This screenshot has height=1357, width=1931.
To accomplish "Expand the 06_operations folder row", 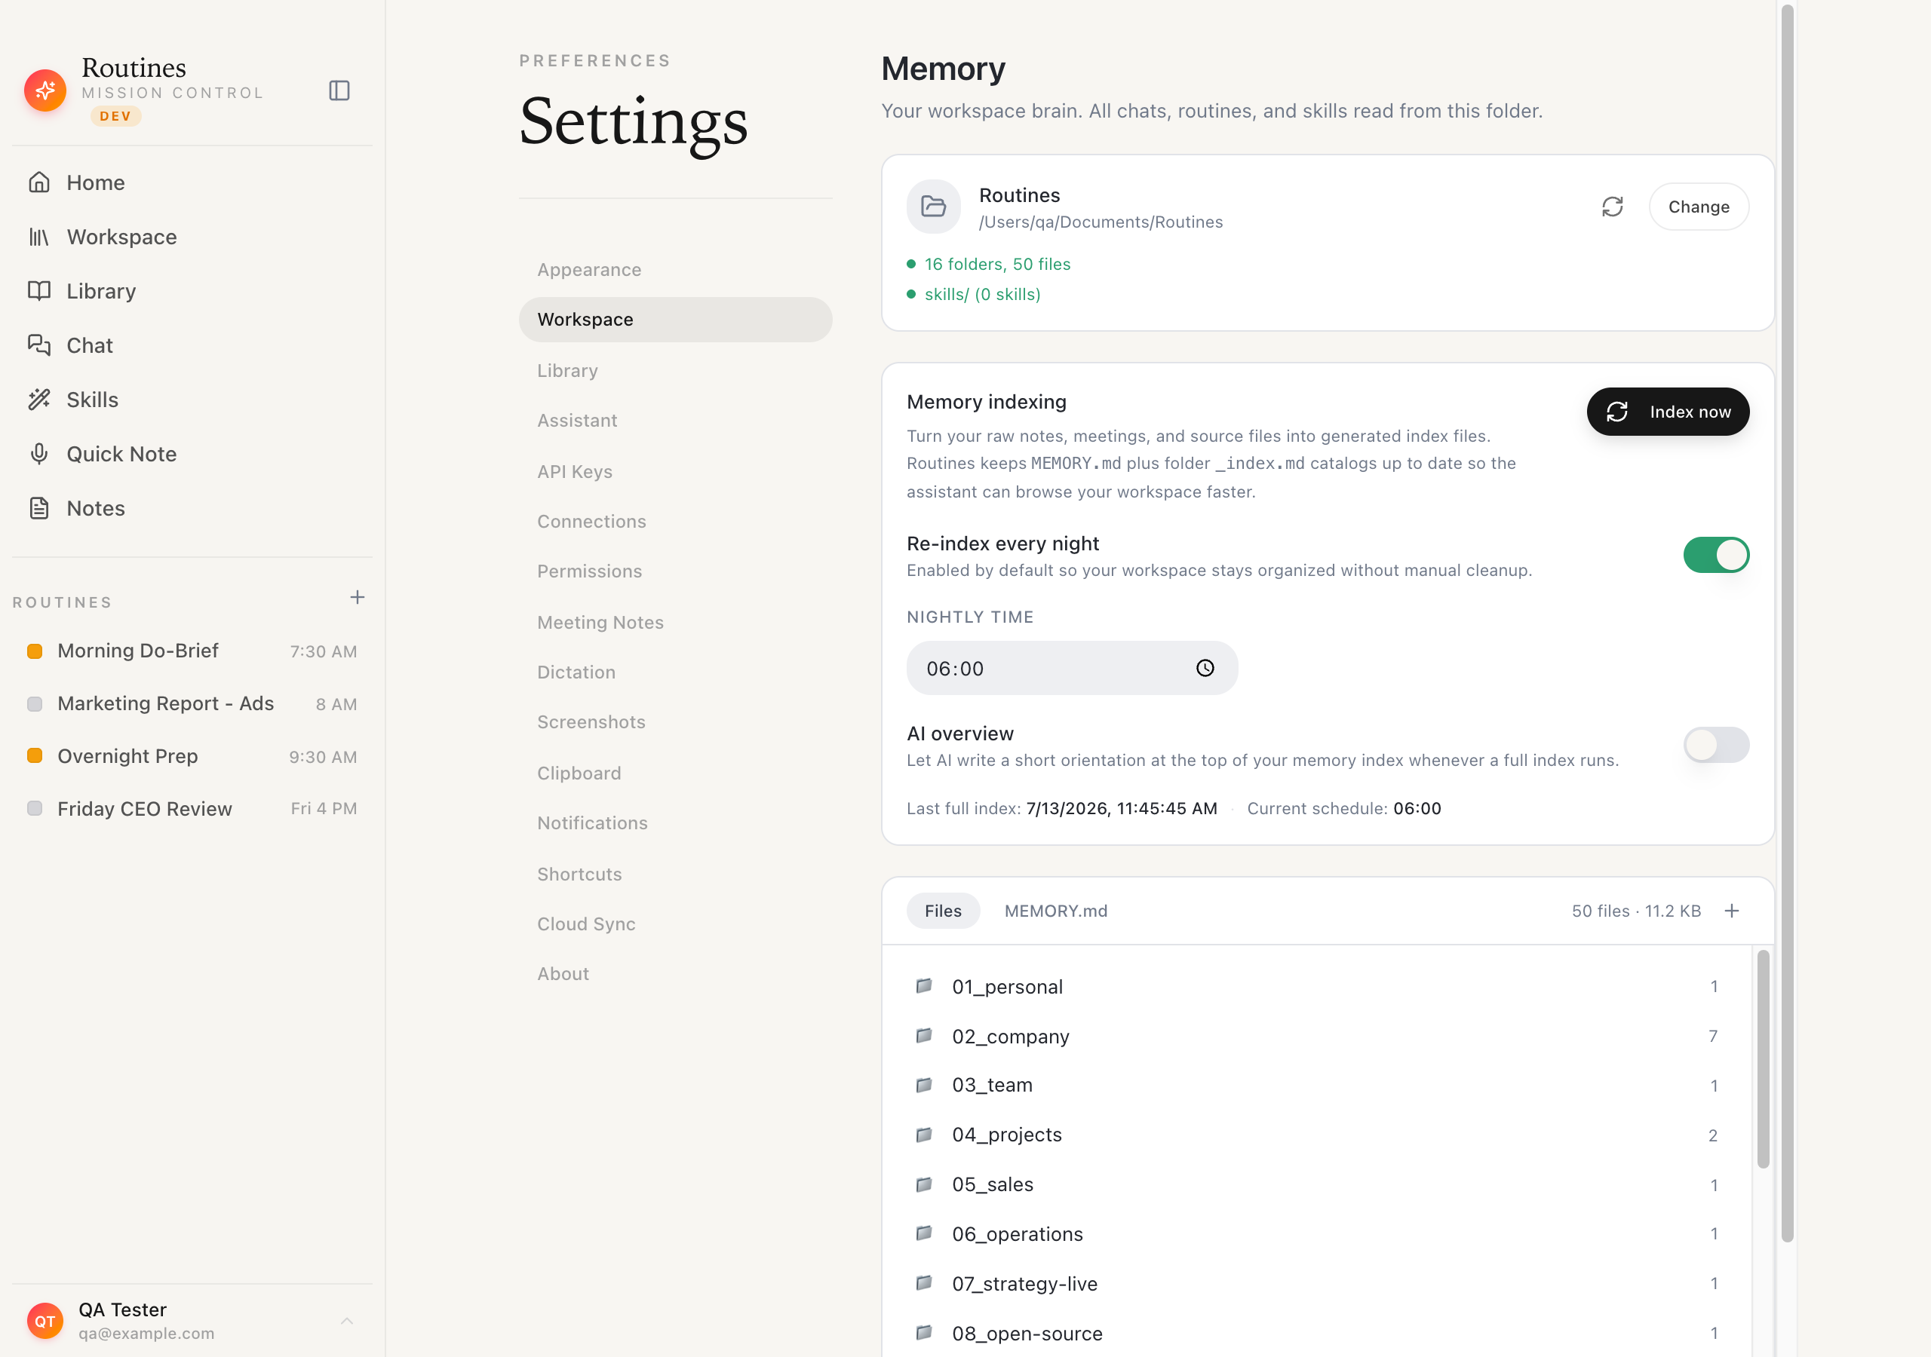I will coord(1316,1234).
